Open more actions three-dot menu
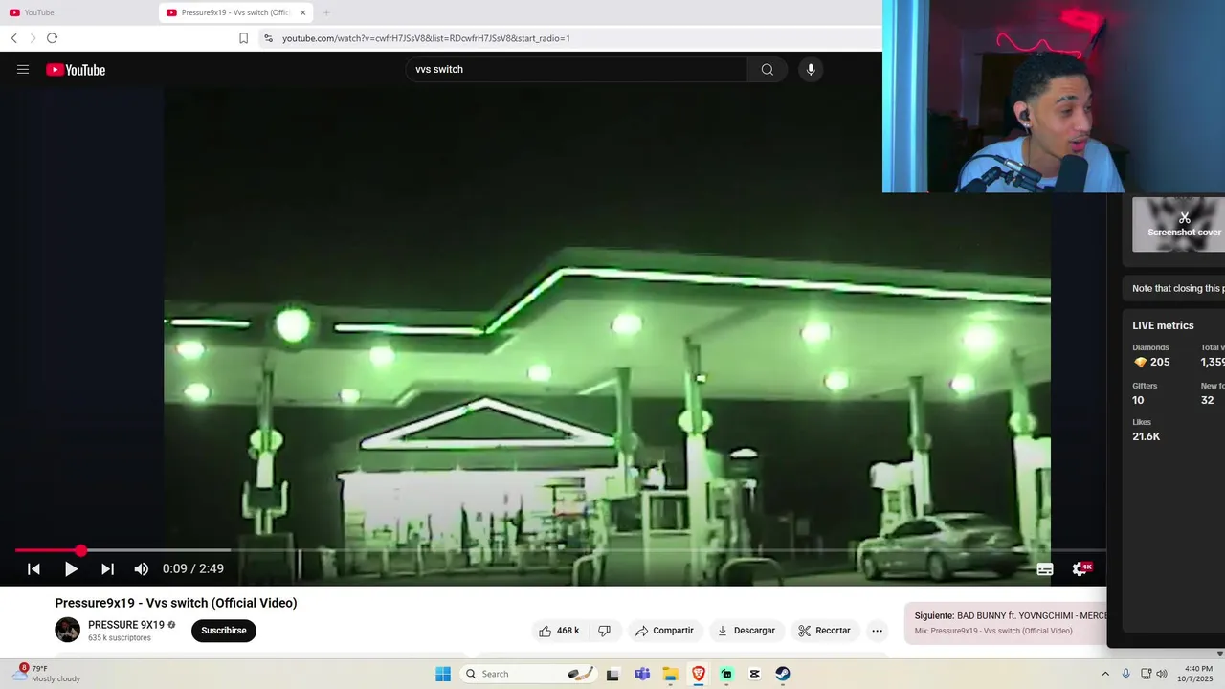The width and height of the screenshot is (1225, 689). pyautogui.click(x=877, y=631)
